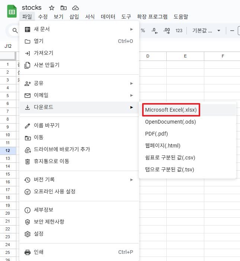Viewport: 240px width, 261px height.
Task: Open the 도움말 menu
Action: coord(181,17)
